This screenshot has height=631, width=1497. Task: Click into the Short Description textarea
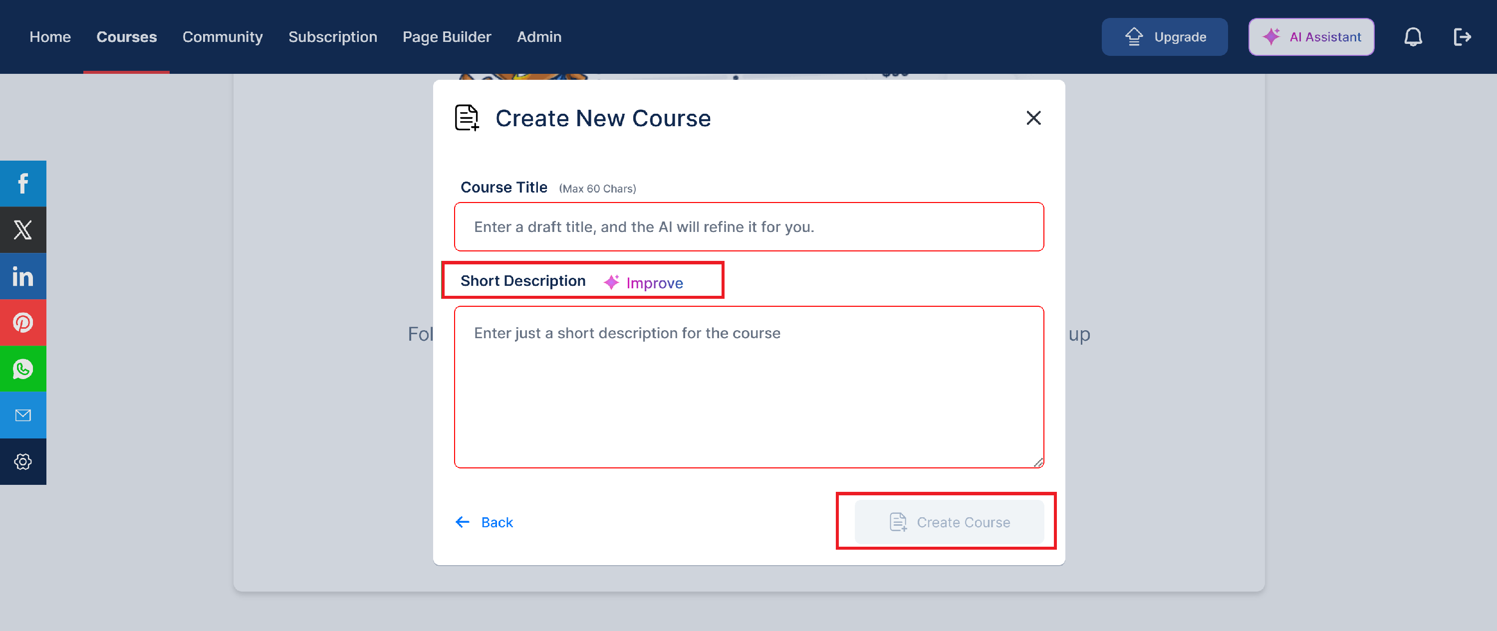748,387
